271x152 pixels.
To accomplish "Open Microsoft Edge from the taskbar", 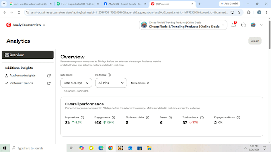I will coord(101,148).
